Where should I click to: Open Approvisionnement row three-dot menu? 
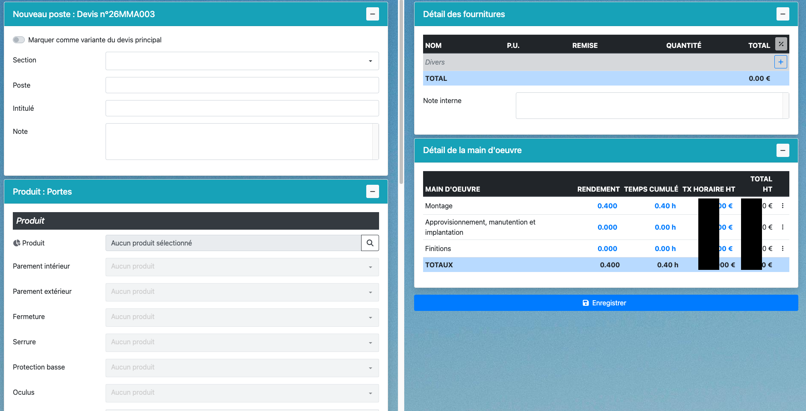782,227
